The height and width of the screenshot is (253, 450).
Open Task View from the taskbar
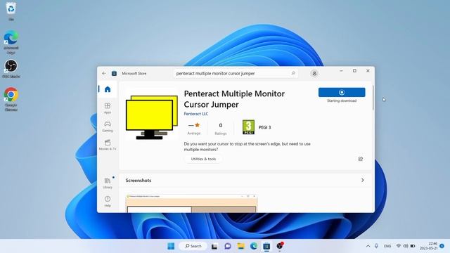(214, 246)
